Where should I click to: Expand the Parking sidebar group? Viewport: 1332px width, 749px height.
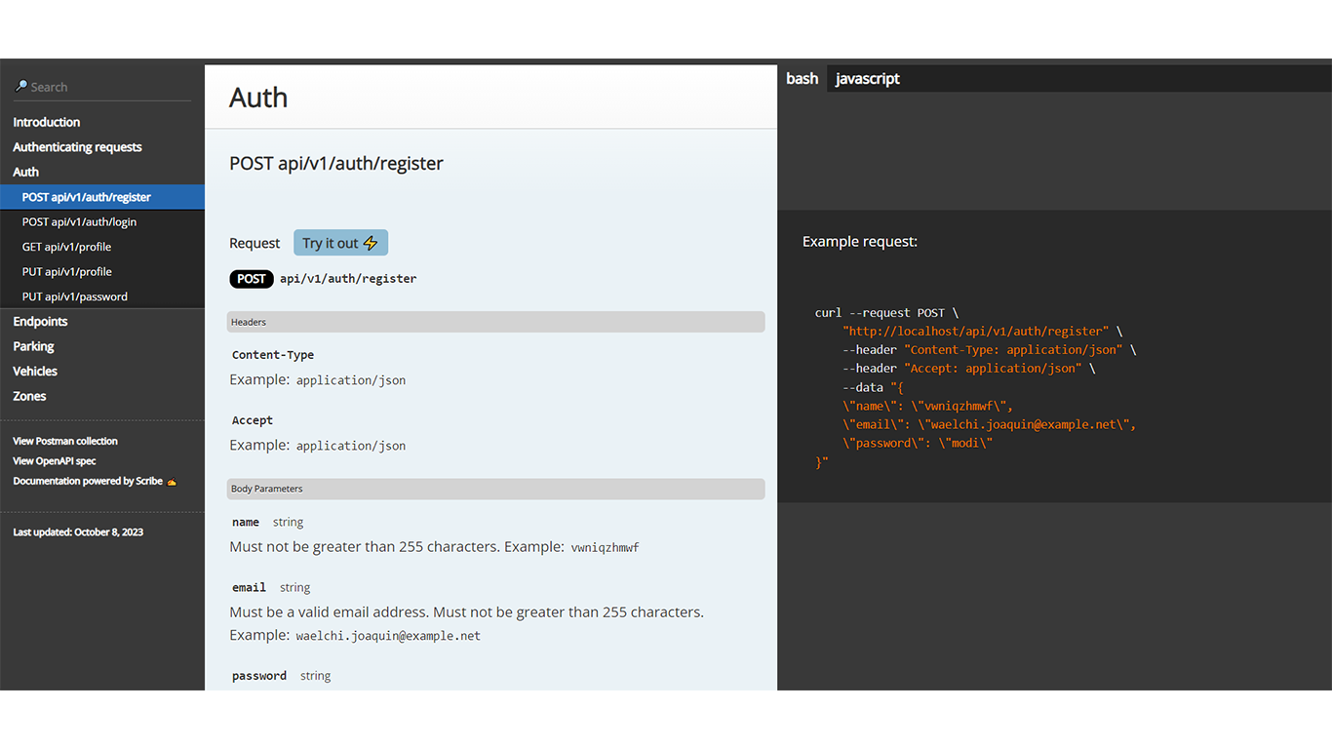[x=33, y=346]
